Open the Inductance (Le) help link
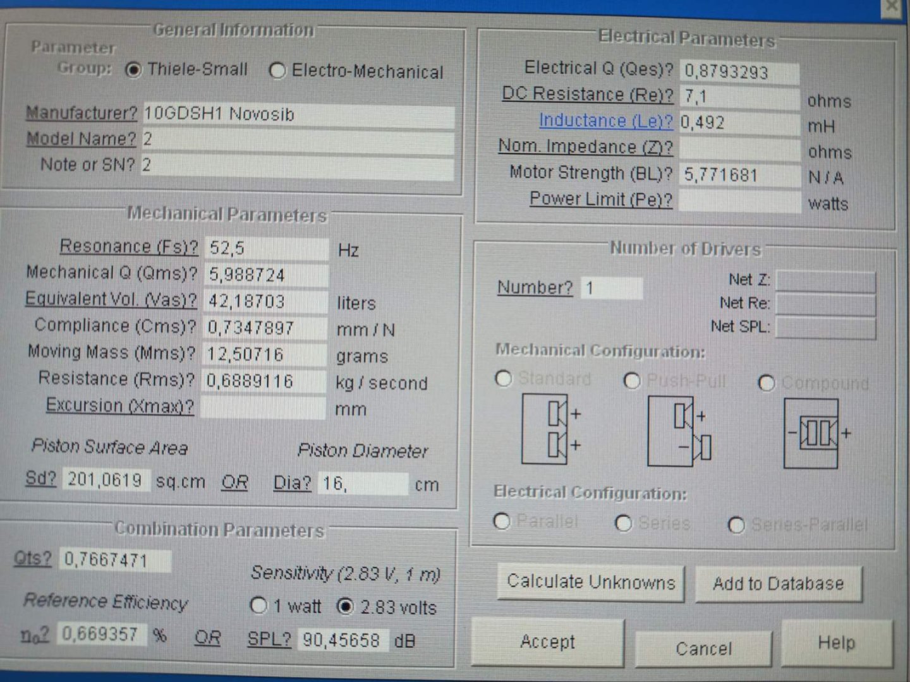 pos(605,121)
